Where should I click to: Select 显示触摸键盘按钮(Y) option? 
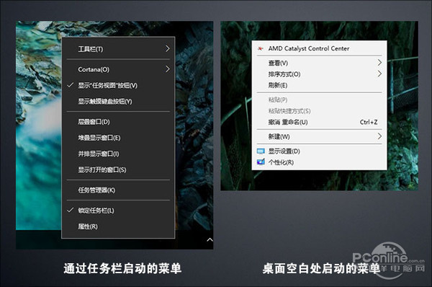tap(118, 101)
